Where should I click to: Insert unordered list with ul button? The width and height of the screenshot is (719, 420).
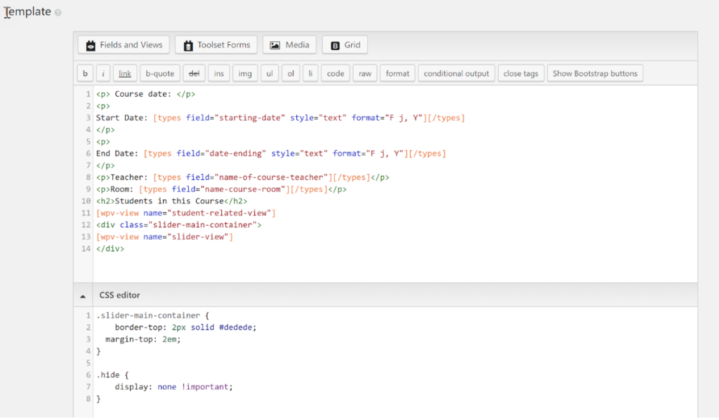point(270,74)
